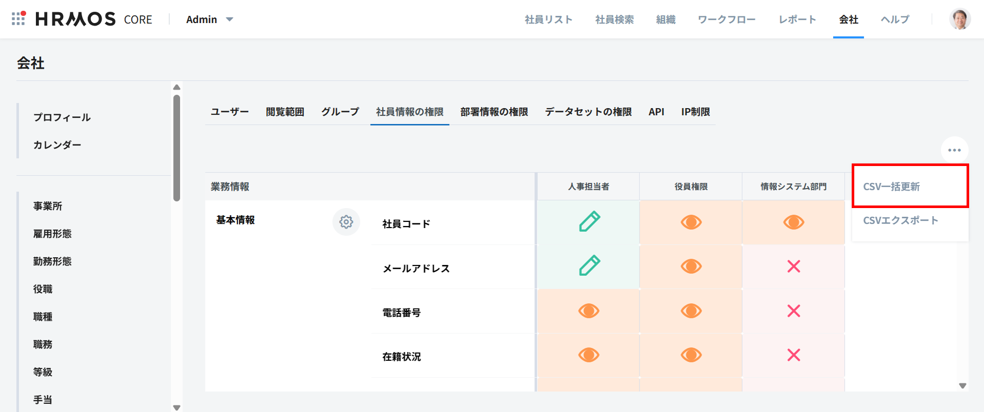Viewport: 984px width, 412px height.
Task: Expand the Admin dropdown in header
Action: [x=209, y=19]
